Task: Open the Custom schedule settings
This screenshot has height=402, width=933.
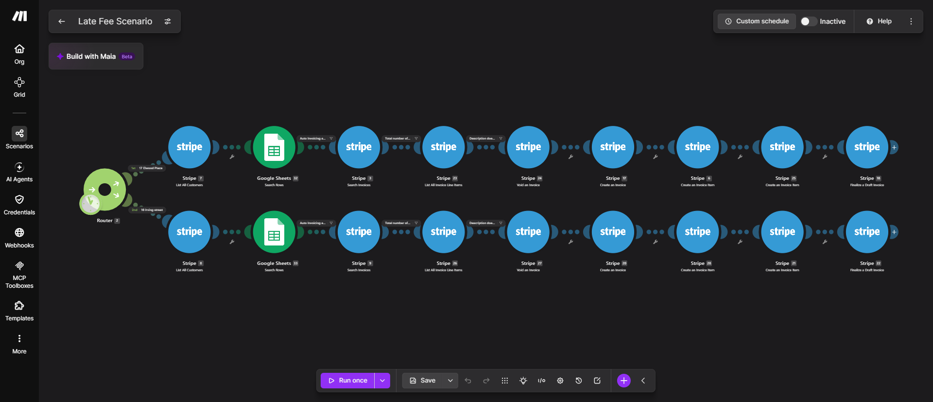Action: point(757,21)
